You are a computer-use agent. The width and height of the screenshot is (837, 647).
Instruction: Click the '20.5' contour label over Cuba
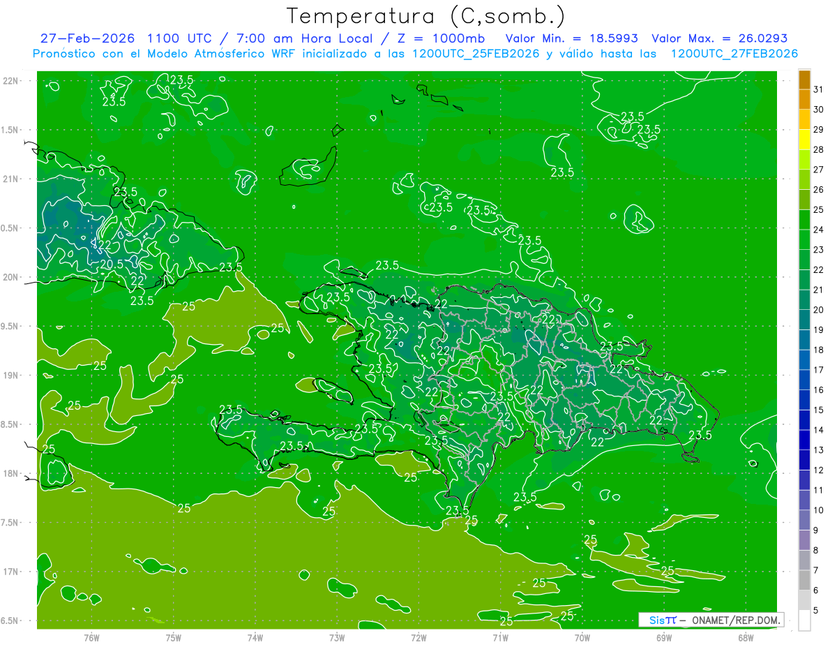point(112,265)
